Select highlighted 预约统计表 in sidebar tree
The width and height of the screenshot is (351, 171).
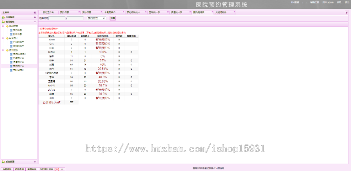click(x=18, y=66)
